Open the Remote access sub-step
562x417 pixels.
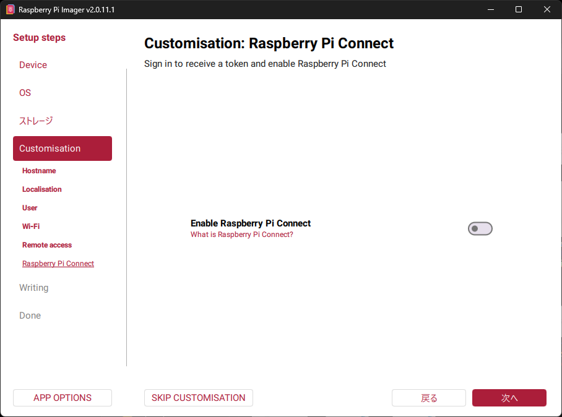coord(47,246)
